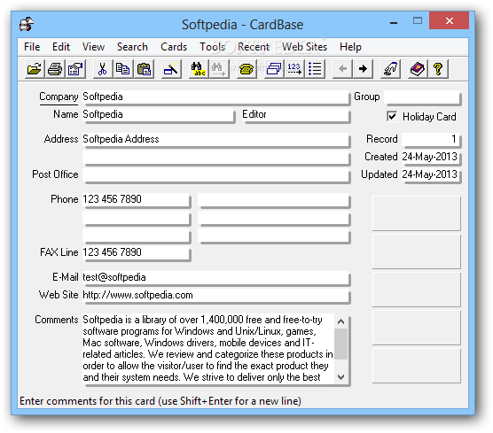This screenshot has width=493, height=433.
Task: Toggle the Holiday Card checkbox
Action: [391, 117]
